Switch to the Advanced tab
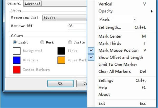Screen dimensions: 158x108 click(32, 4)
